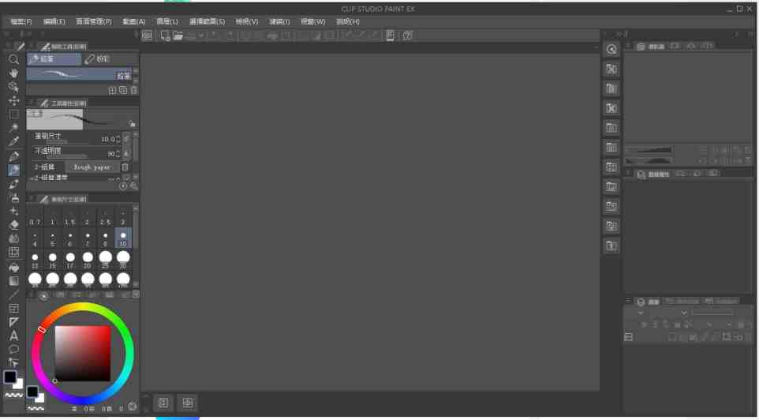Switch to the 導航器 navigator panel tab
The height and width of the screenshot is (420, 759).
[652, 47]
